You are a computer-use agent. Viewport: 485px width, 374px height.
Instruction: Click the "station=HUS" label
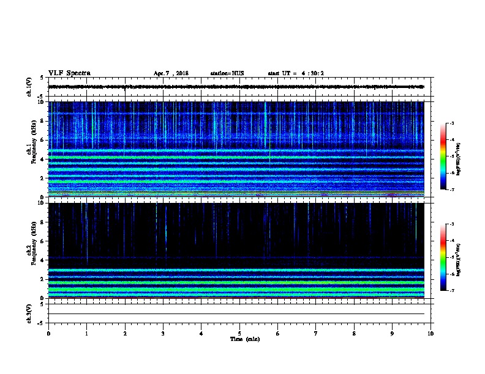227,73
